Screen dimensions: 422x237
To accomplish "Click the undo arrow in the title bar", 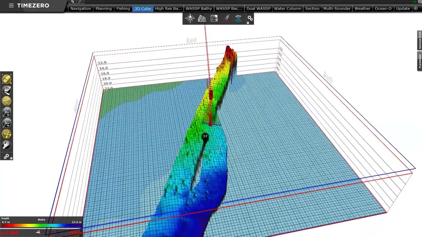I will [73, 2].
